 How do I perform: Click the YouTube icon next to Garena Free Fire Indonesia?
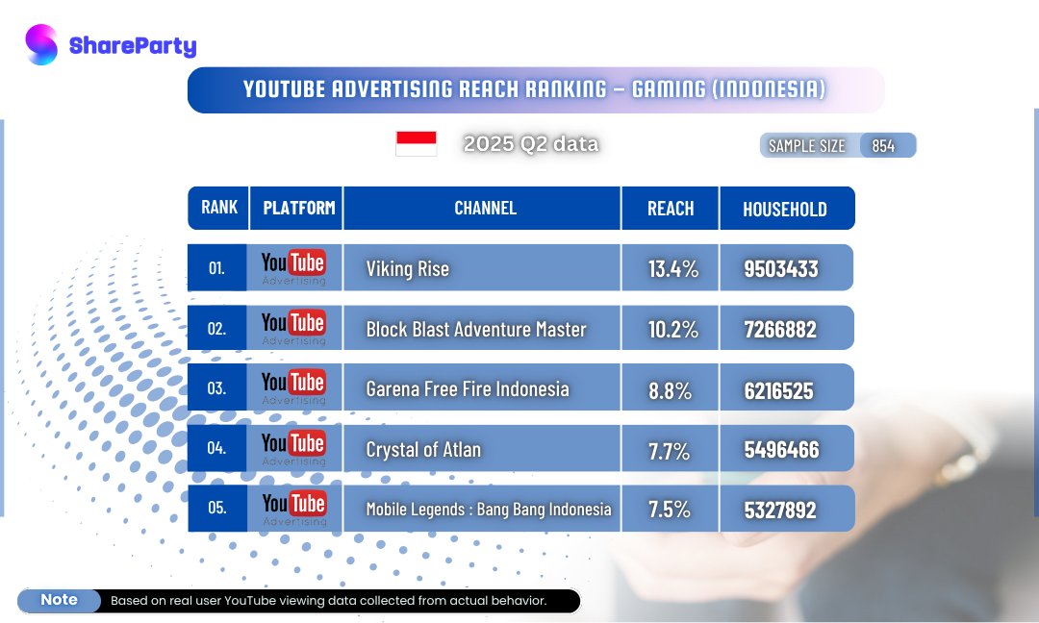tap(293, 386)
